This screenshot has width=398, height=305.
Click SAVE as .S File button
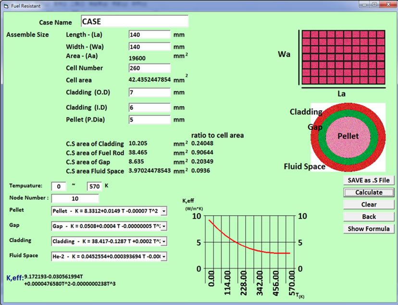[x=369, y=180]
